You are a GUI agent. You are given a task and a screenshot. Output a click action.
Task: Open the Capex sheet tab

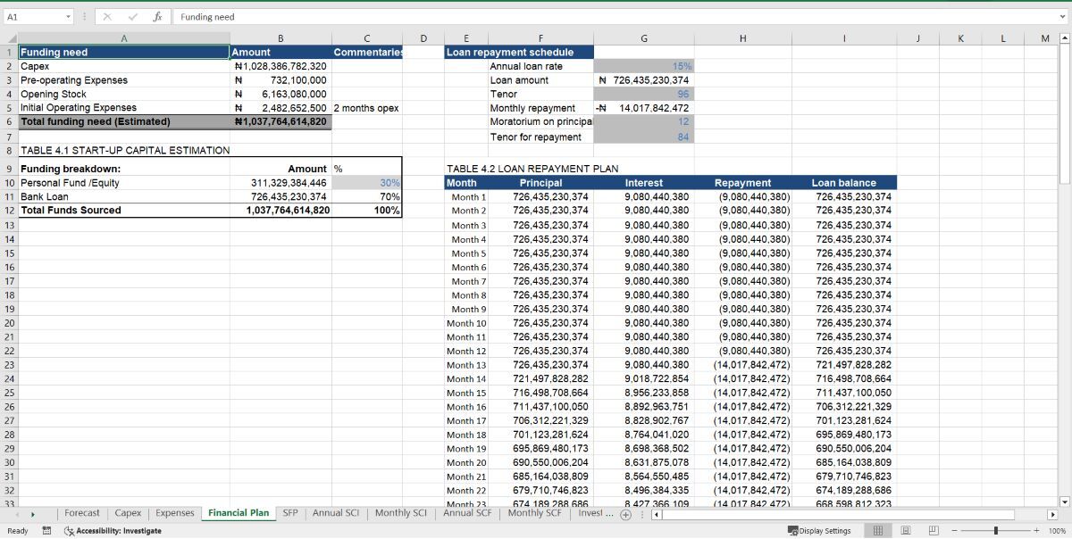tap(128, 513)
